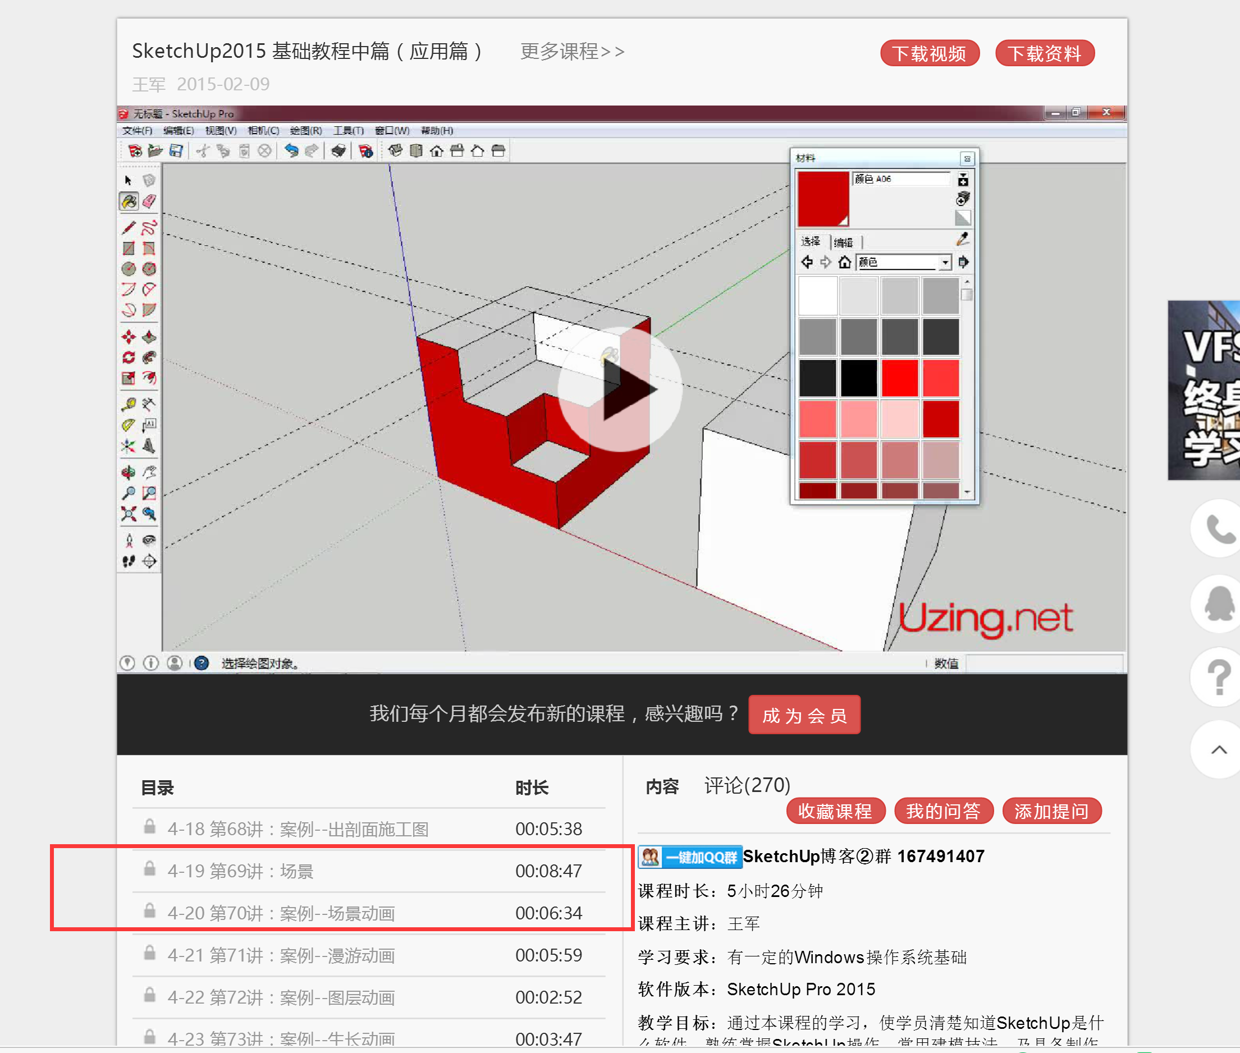Open the 窗口(W) menu in SketchUp
The width and height of the screenshot is (1240, 1053).
[x=392, y=131]
